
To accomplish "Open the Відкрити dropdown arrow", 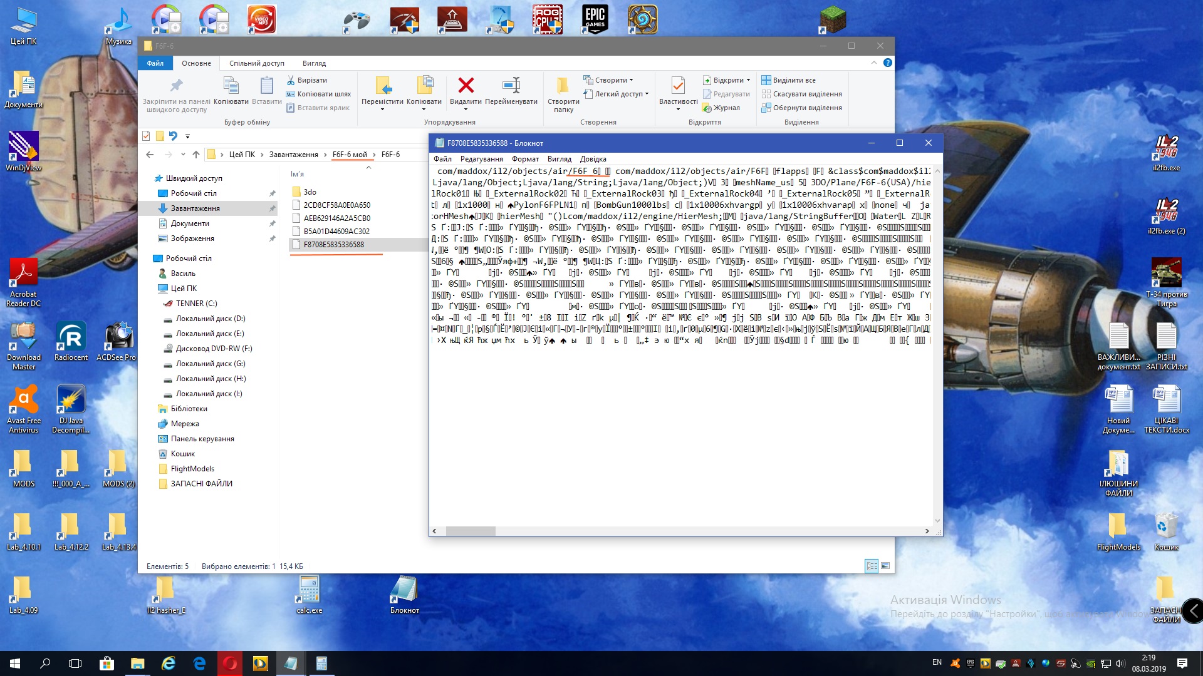I will click(748, 80).
